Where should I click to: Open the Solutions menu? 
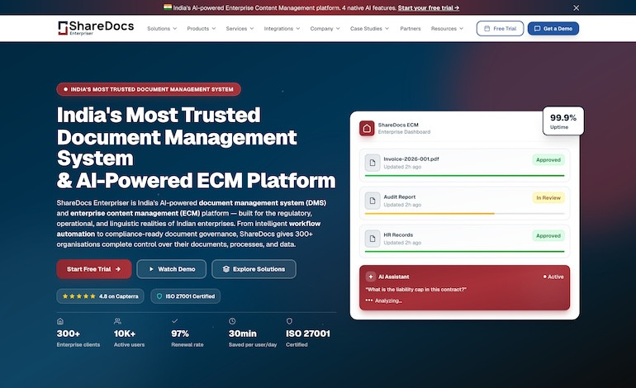pos(162,28)
